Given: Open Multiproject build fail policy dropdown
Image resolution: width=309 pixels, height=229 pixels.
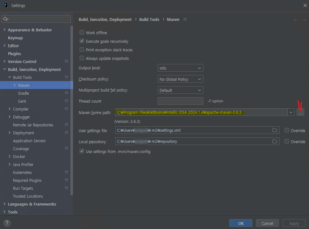Looking at the screenshot, I should (180, 90).
